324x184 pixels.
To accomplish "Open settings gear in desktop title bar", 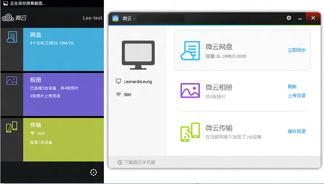I will coord(289,18).
